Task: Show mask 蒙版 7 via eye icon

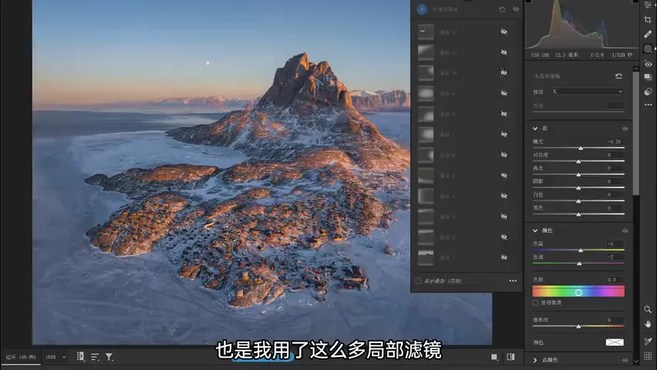Action: [x=504, y=134]
